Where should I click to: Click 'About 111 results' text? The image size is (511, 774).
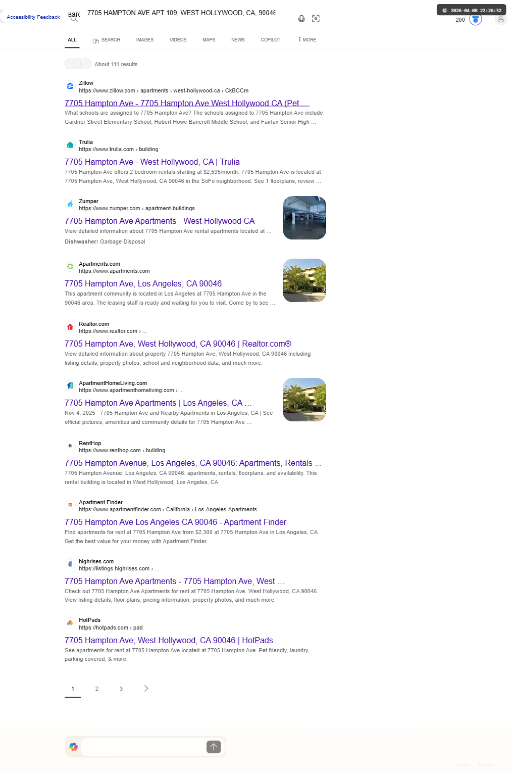(116, 65)
